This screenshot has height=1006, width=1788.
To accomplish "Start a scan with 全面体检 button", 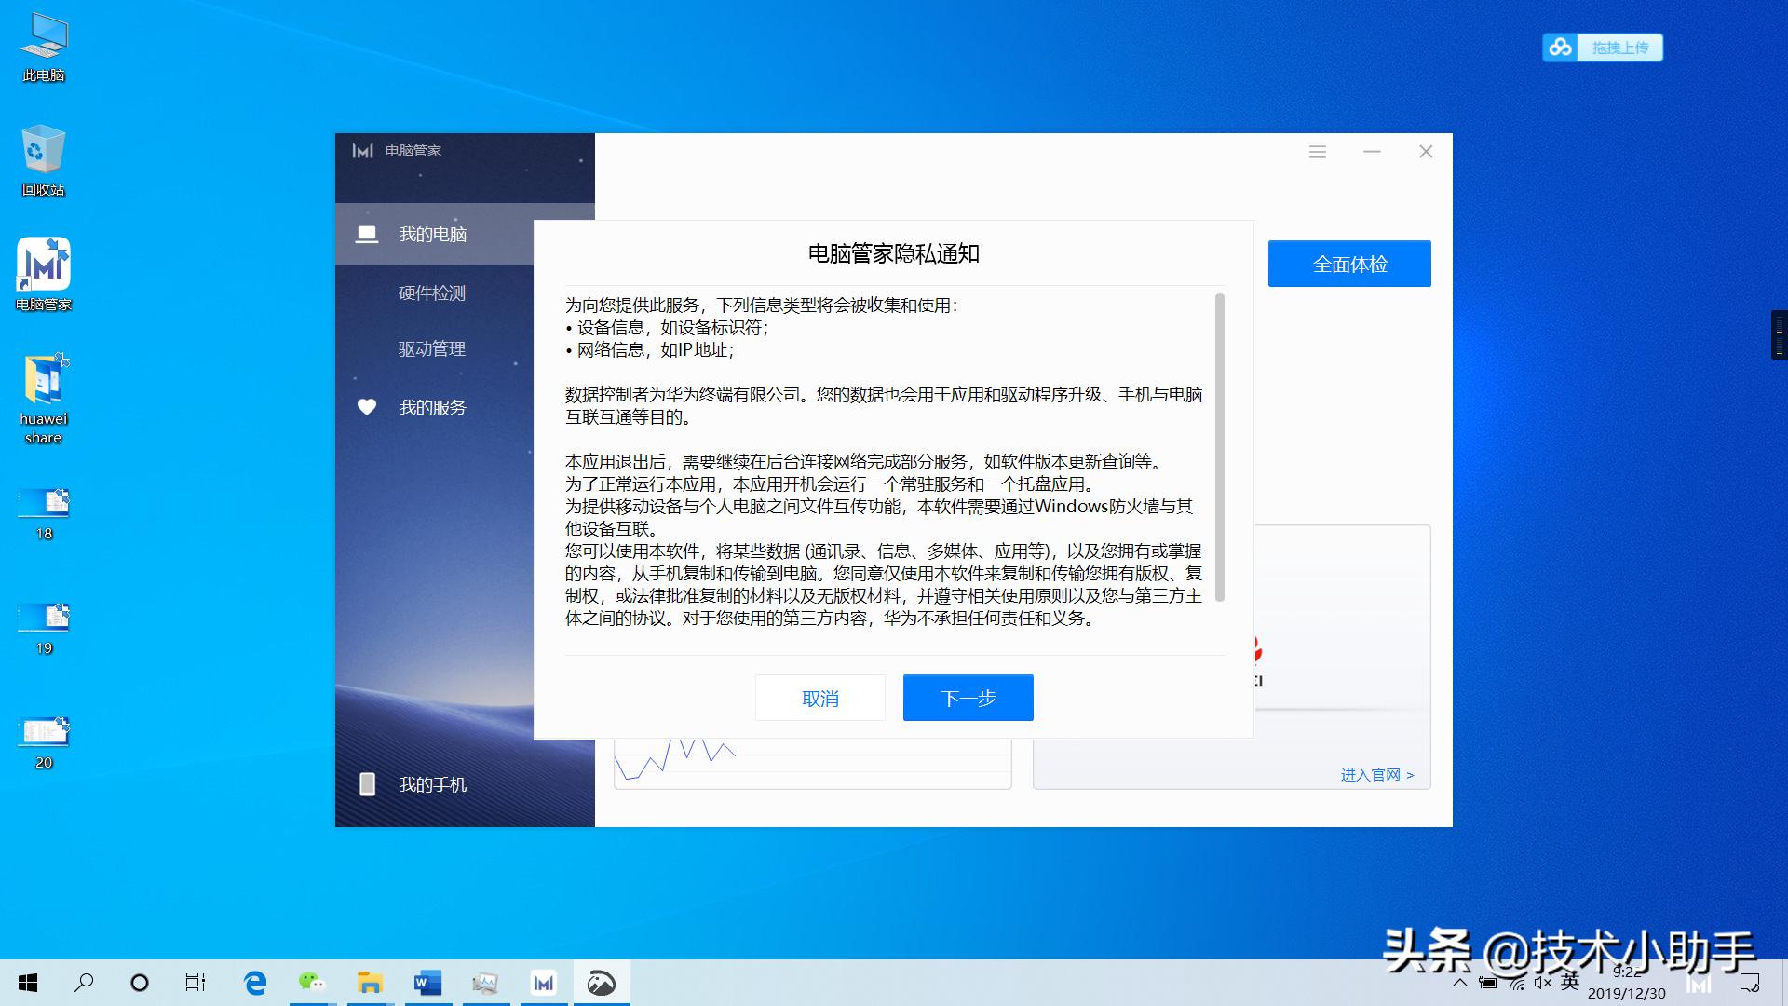I will tap(1348, 264).
